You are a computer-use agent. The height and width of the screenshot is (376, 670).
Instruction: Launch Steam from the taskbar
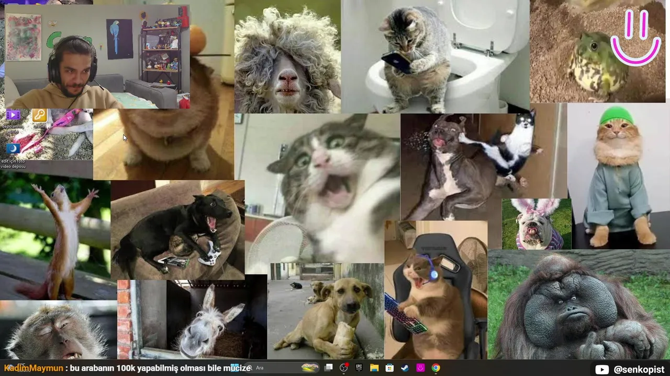(x=405, y=368)
